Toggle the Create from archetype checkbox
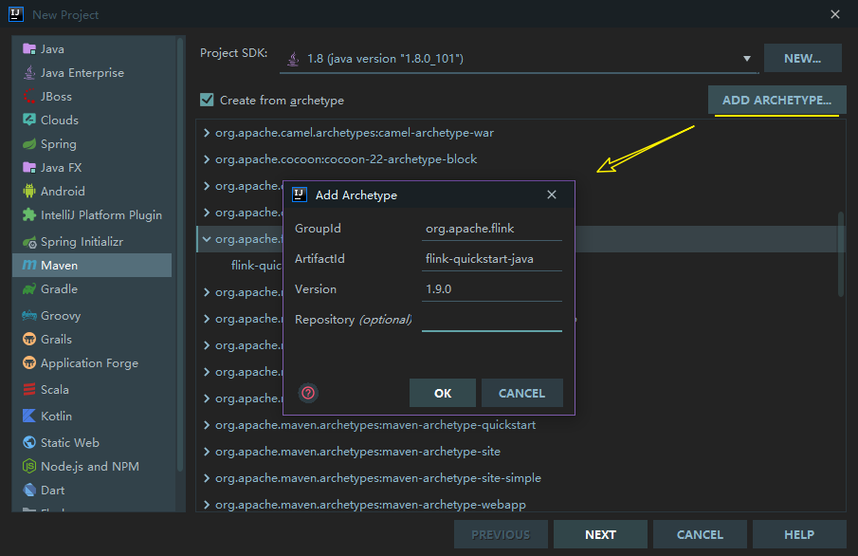The height and width of the screenshot is (556, 858). pyautogui.click(x=207, y=100)
